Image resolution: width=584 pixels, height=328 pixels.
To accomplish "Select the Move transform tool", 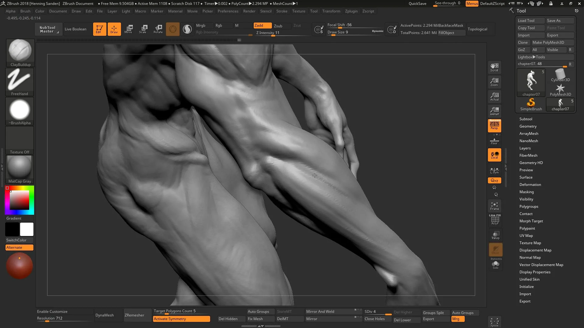I will coord(128,29).
